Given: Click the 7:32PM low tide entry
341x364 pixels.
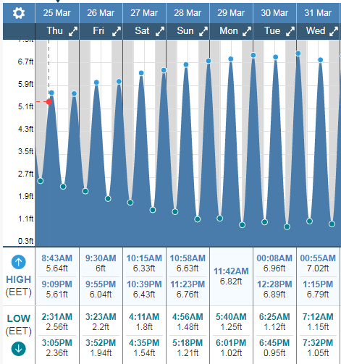Looking at the screenshot, I should (318, 347).
